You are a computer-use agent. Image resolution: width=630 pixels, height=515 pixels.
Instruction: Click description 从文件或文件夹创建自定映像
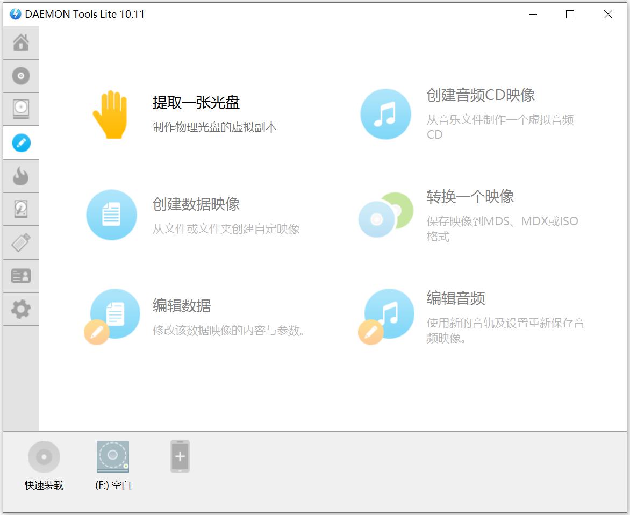point(226,229)
